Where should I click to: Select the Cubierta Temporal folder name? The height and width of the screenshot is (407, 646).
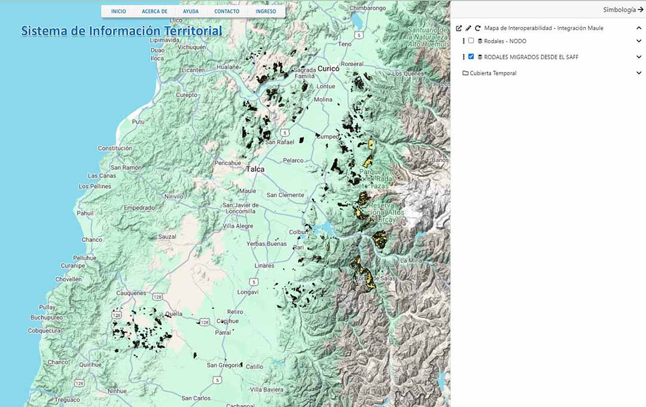coord(493,73)
